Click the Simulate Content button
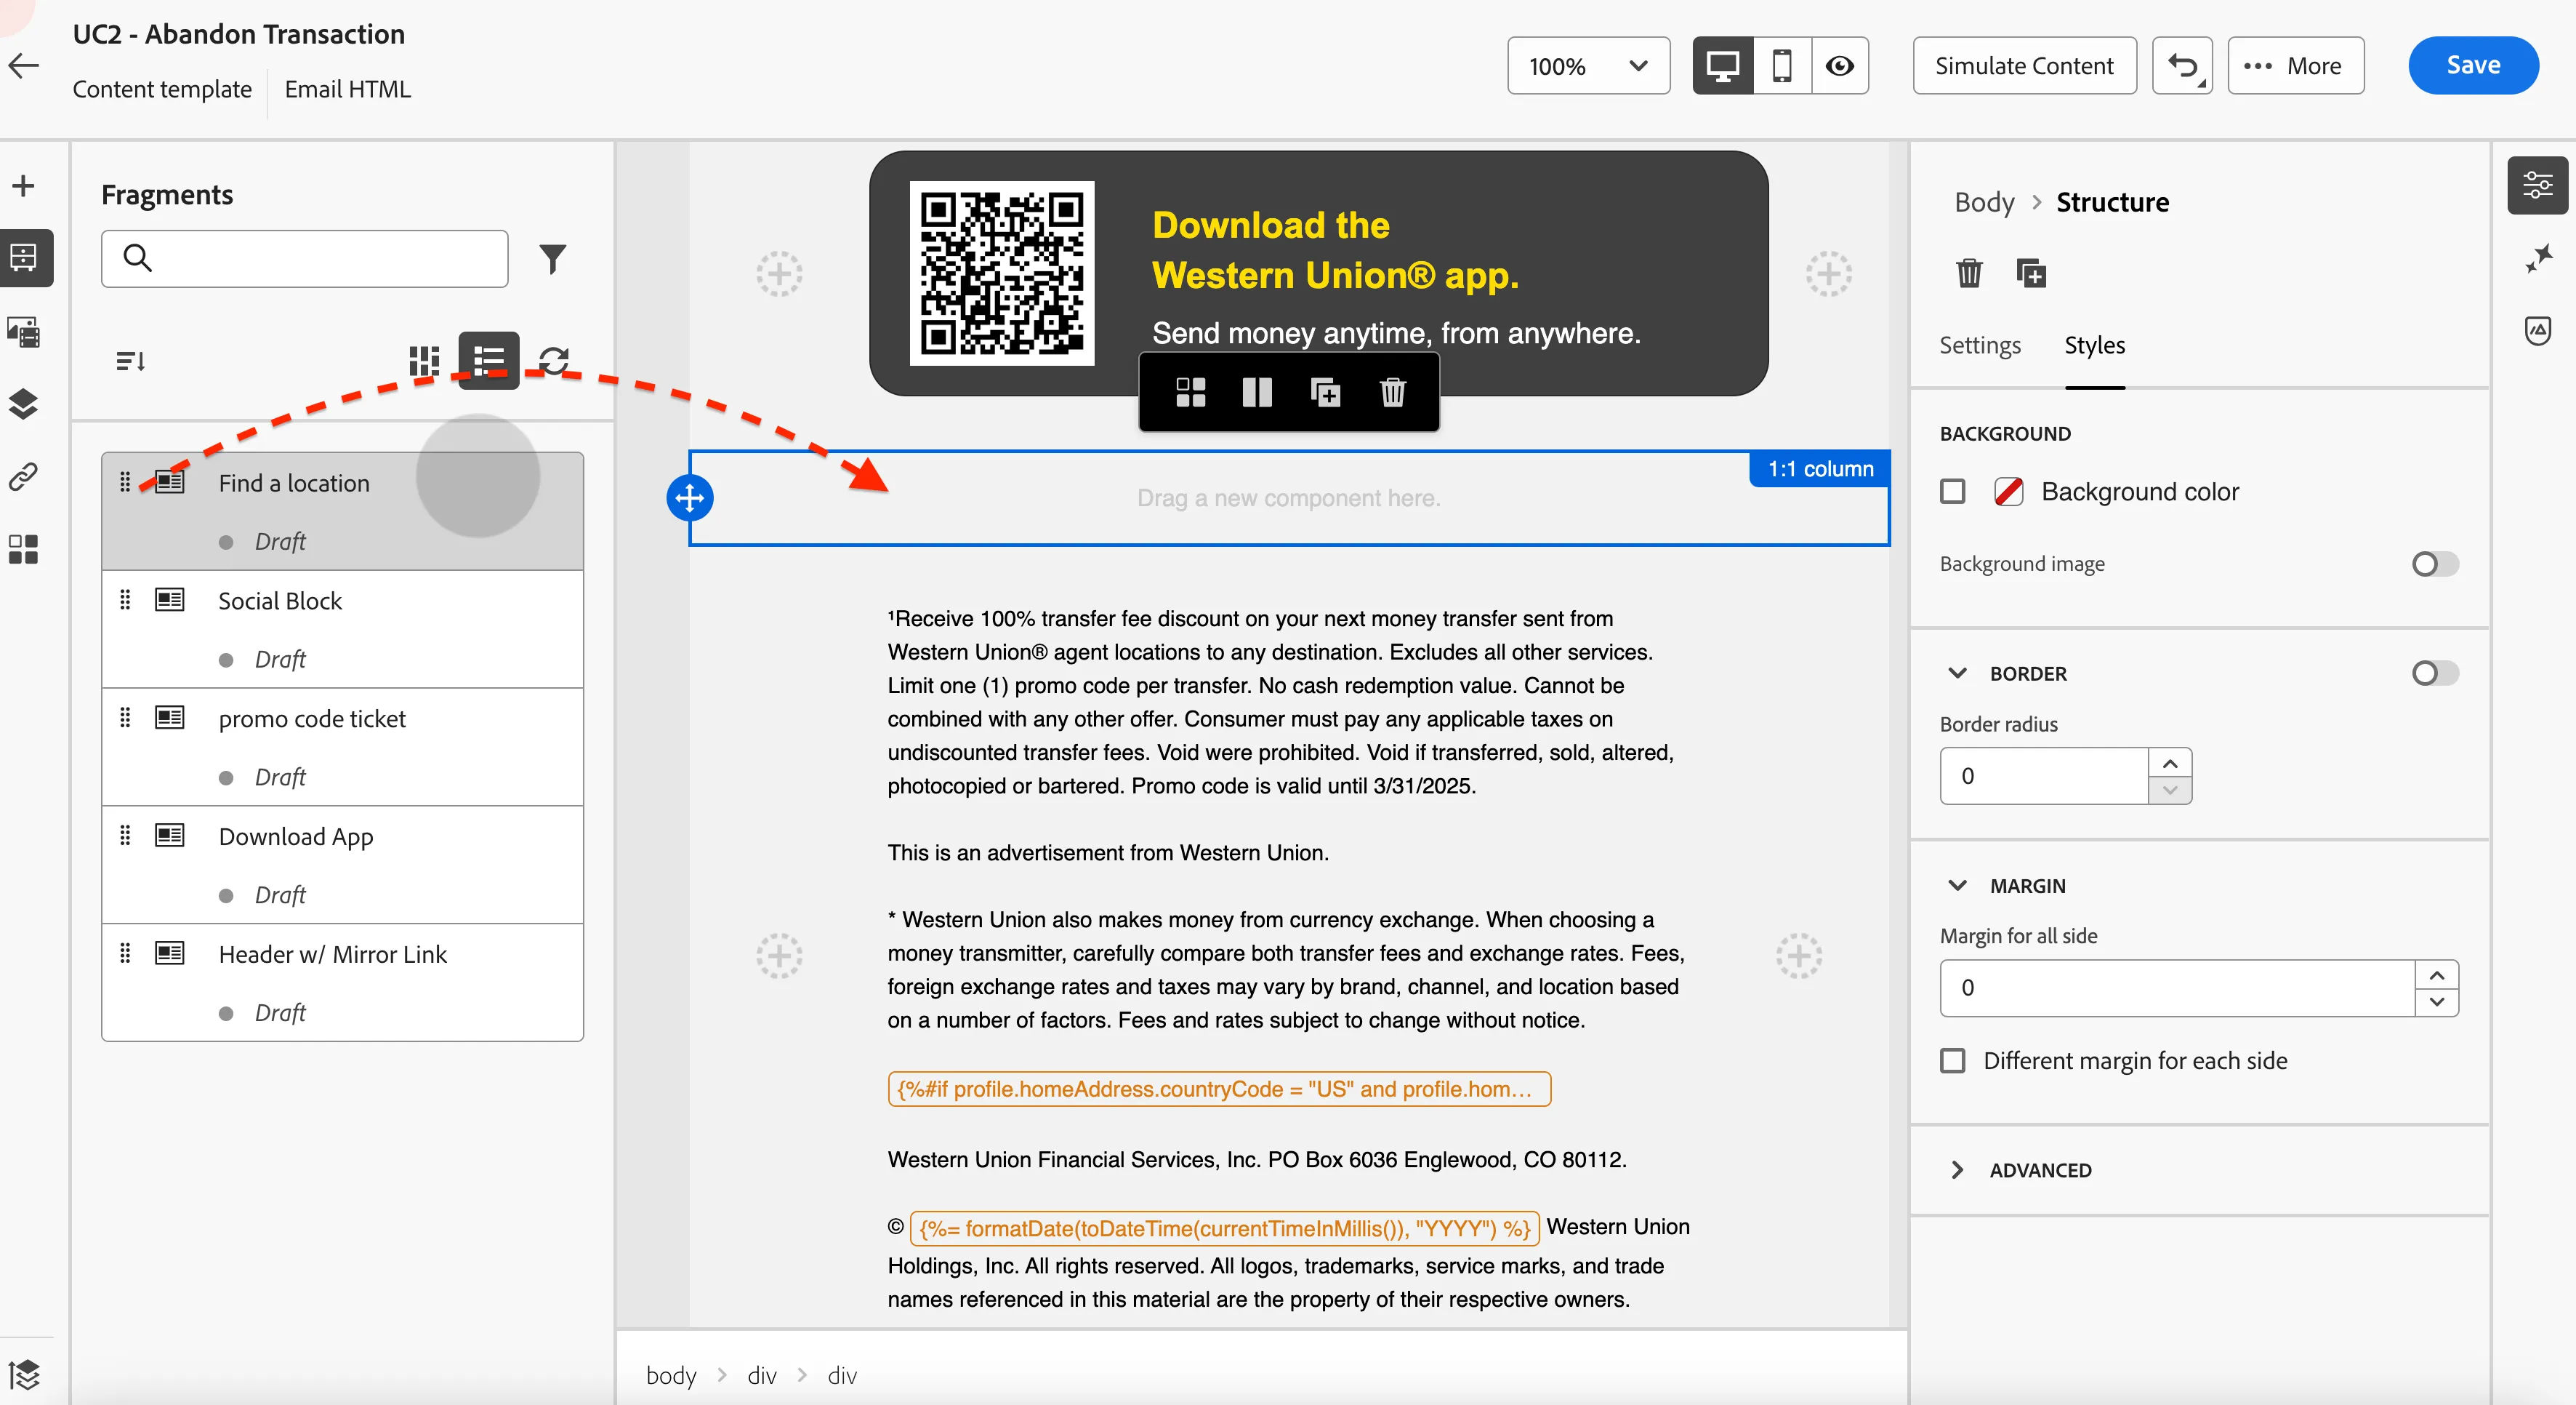 pos(2024,66)
